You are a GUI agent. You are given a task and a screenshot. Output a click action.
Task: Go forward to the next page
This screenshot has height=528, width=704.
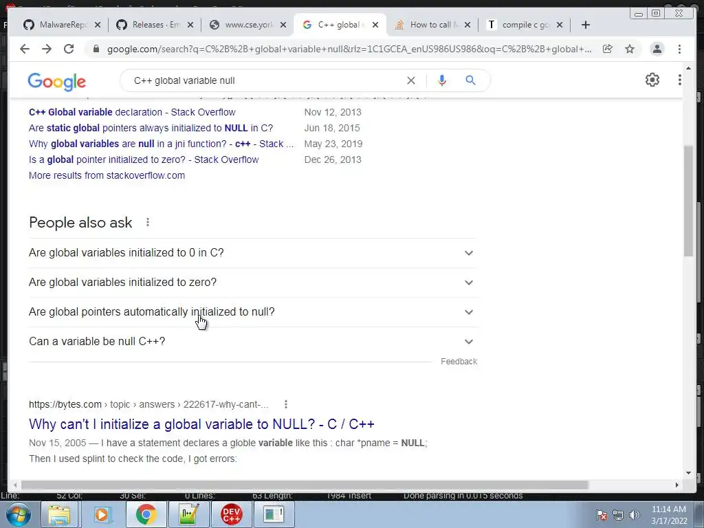[x=47, y=49]
